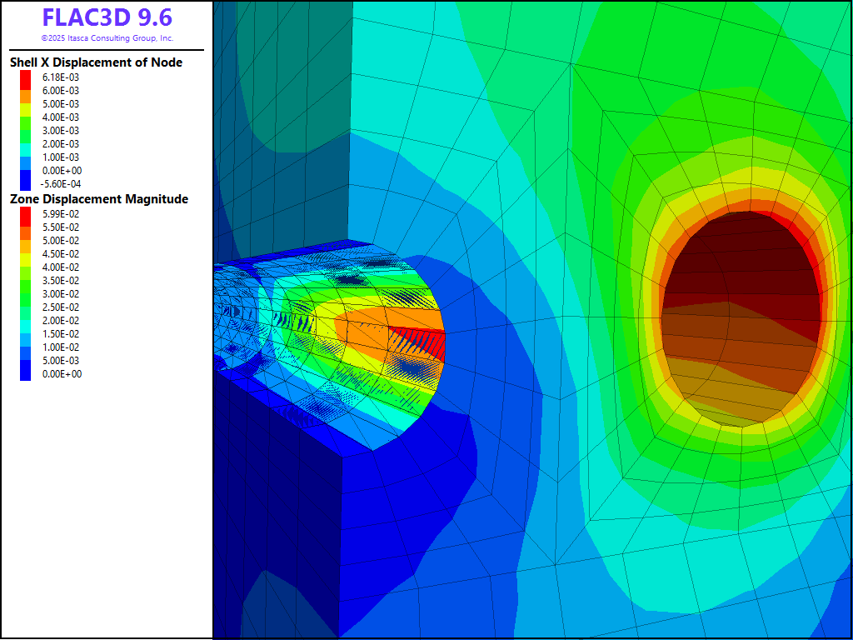Select the 1.50E-02 zone legend swatch
853x640 pixels.
(x=25, y=333)
